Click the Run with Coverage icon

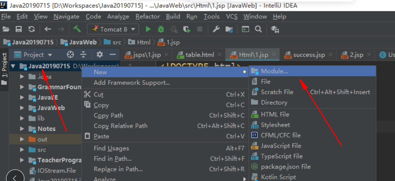point(187,29)
